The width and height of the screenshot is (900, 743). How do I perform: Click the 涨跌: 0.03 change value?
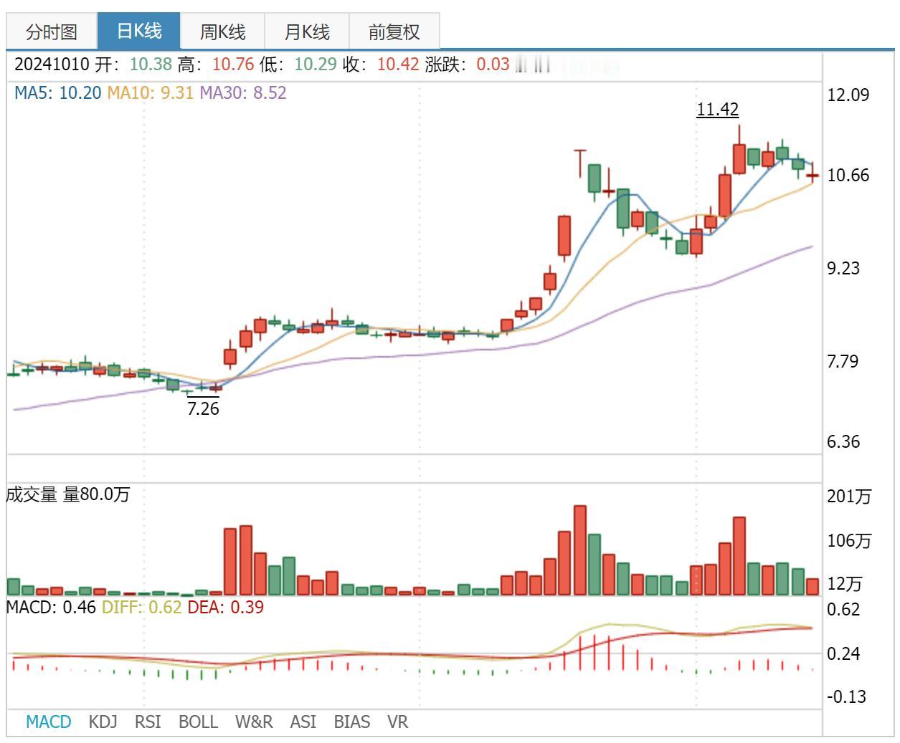point(467,64)
